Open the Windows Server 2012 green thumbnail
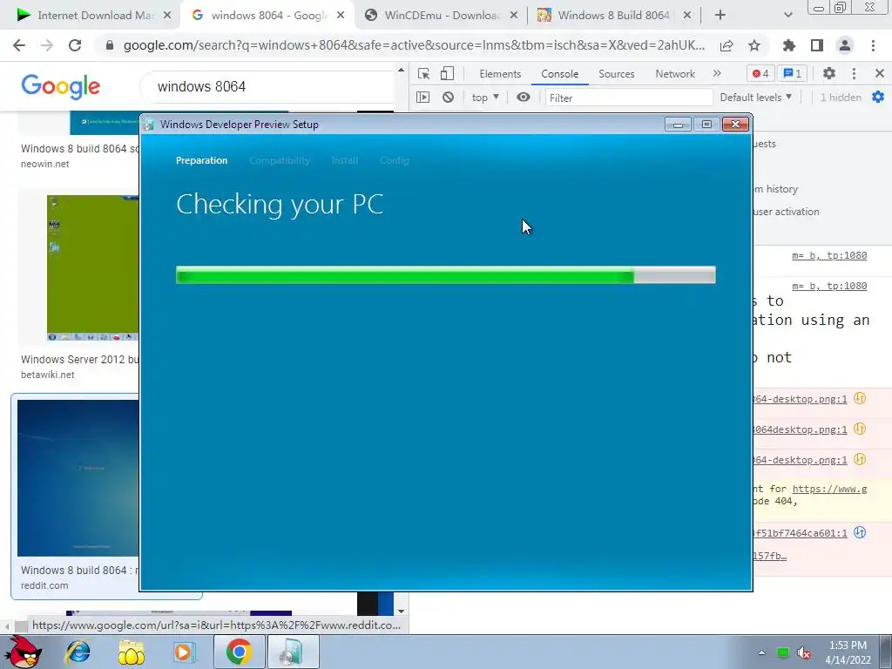 [92, 267]
